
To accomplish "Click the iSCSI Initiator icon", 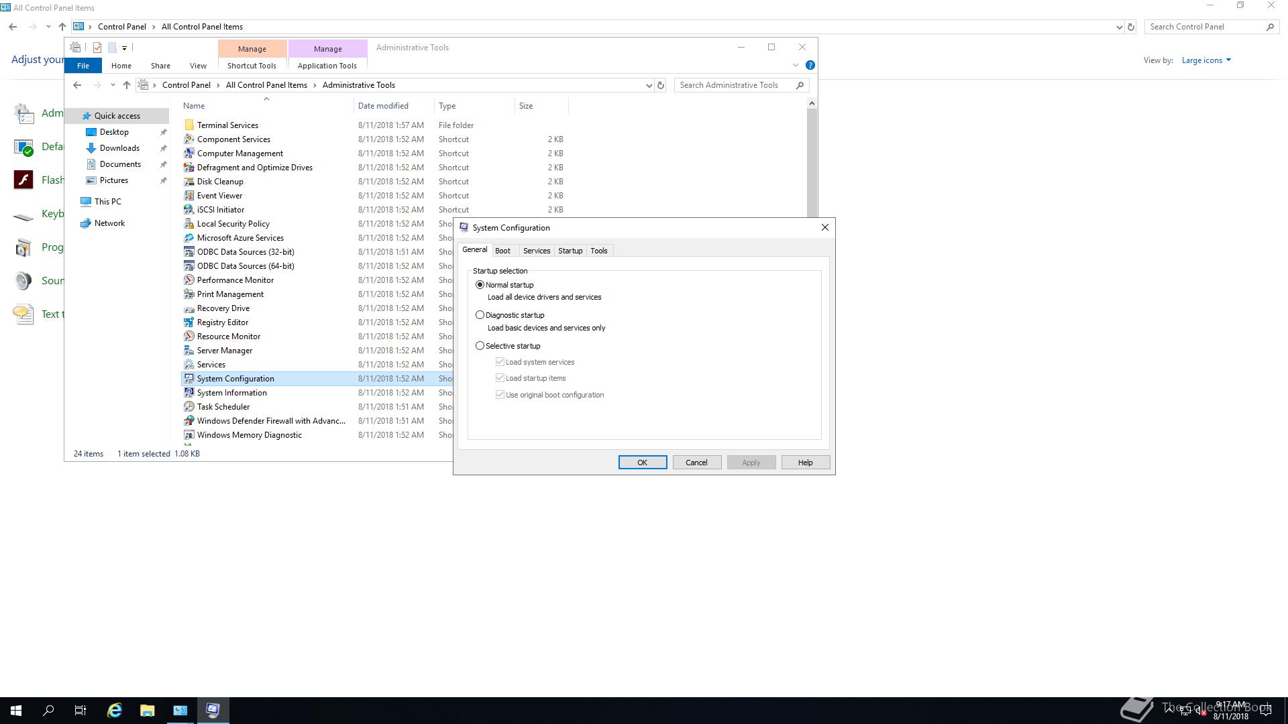I will (189, 210).
